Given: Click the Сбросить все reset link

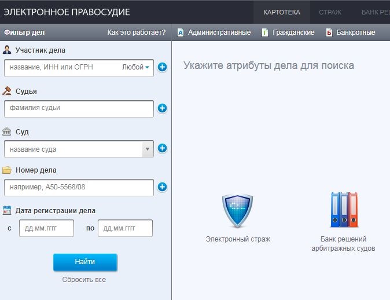Looking at the screenshot, I should point(84,280).
